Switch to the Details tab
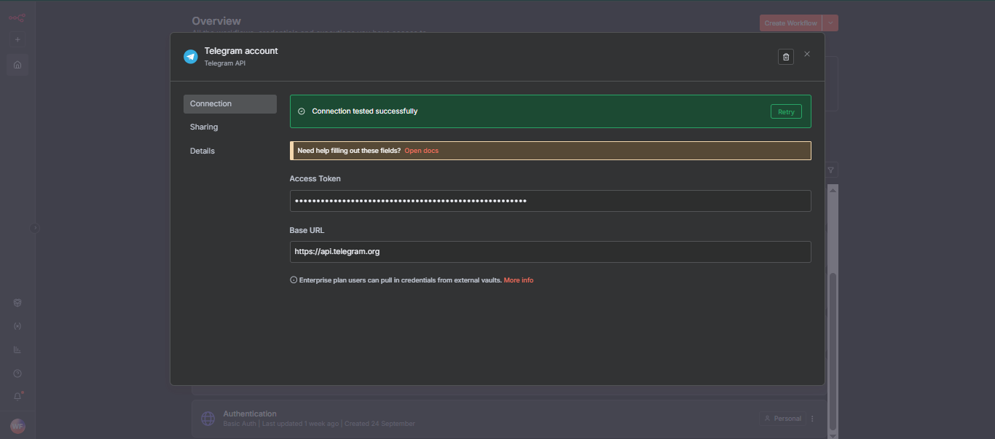 click(x=202, y=151)
